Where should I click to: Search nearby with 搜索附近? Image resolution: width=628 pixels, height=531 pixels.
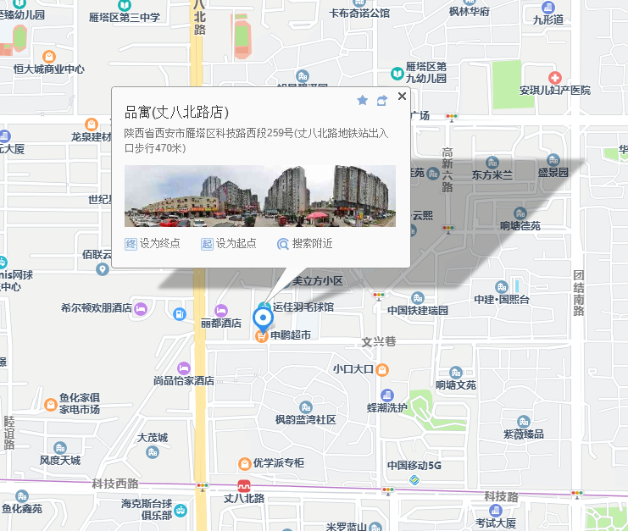(x=305, y=243)
